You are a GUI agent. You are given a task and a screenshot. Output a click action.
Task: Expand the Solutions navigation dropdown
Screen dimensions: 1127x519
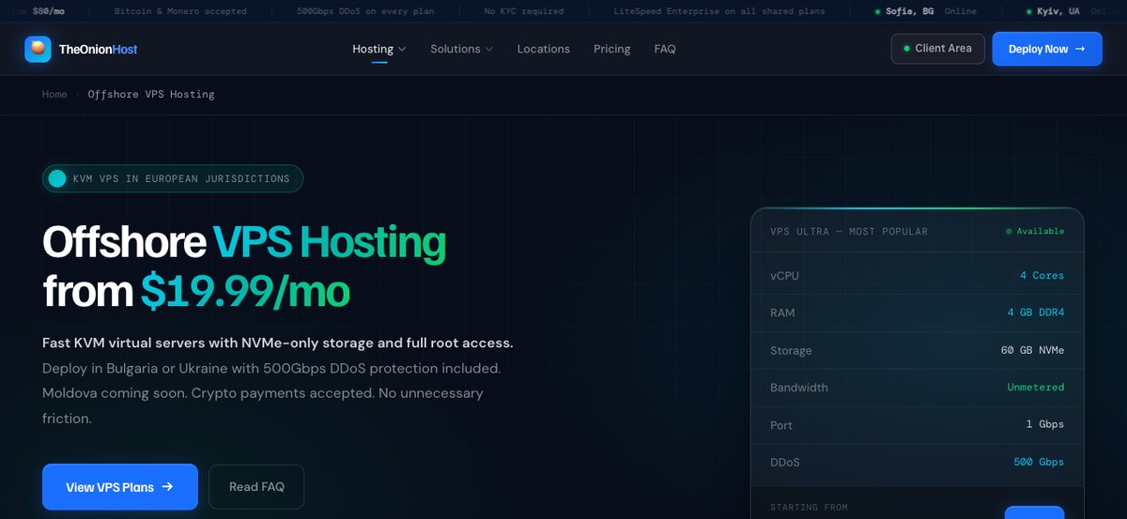(x=461, y=49)
